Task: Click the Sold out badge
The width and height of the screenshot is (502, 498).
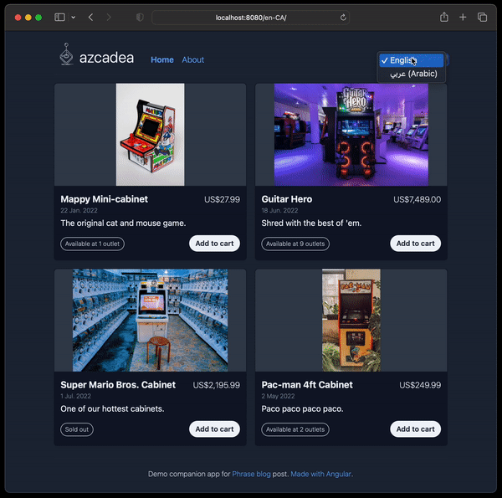Action: click(77, 429)
